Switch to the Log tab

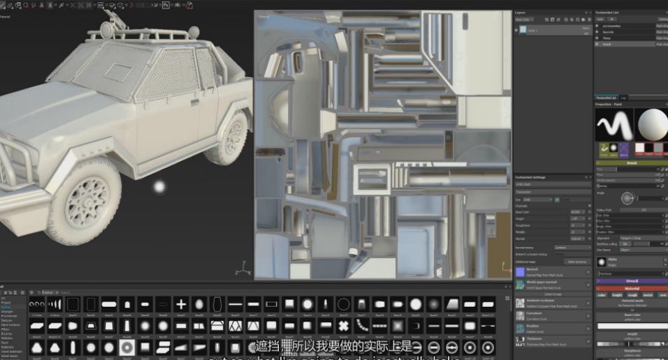[623, 98]
